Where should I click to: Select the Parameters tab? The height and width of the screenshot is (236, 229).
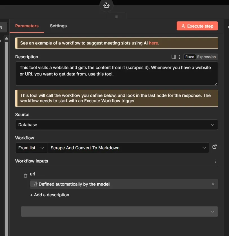pyautogui.click(x=27, y=26)
